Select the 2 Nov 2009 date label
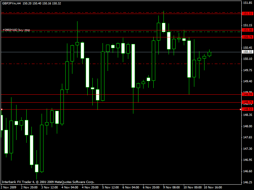Viewport: 254px width, 190px height. pyautogui.click(x=9, y=187)
